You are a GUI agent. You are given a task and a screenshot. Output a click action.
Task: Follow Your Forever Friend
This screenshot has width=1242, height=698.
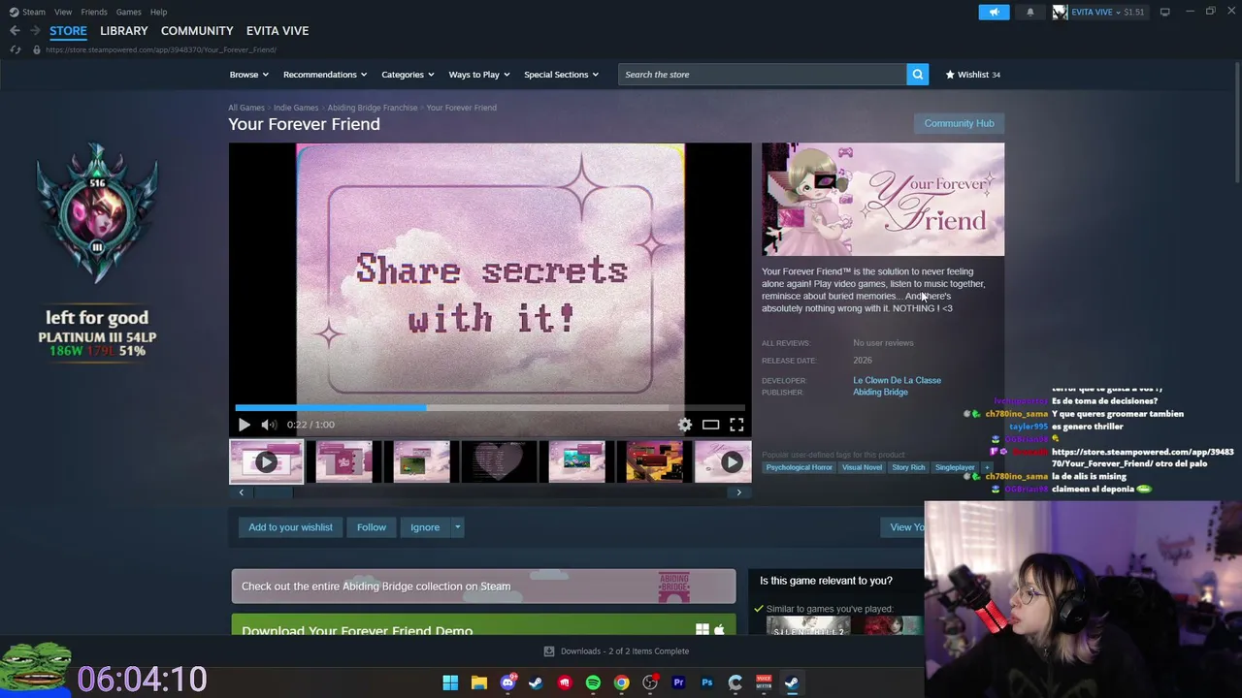pyautogui.click(x=372, y=527)
